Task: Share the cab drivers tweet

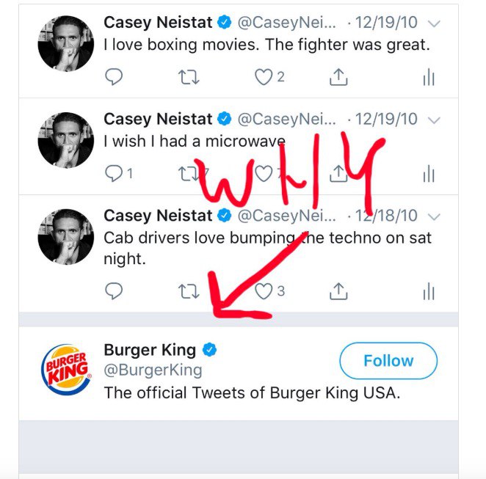Action: 338,291
